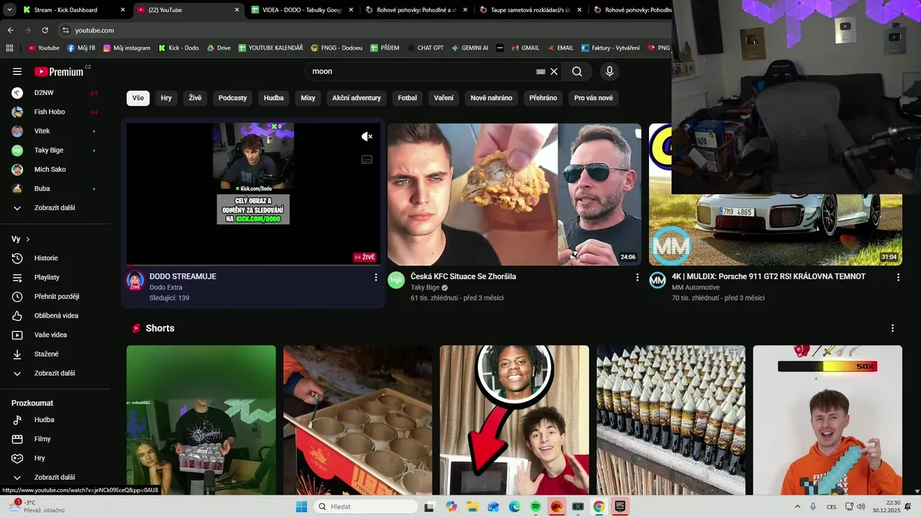Open Spotify from the taskbar
This screenshot has width=921, height=518.
coord(536,506)
